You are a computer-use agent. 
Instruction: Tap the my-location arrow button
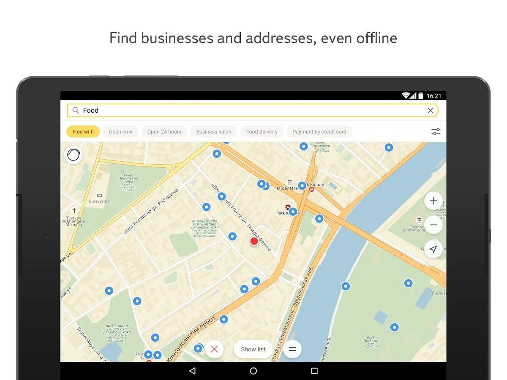point(433,249)
